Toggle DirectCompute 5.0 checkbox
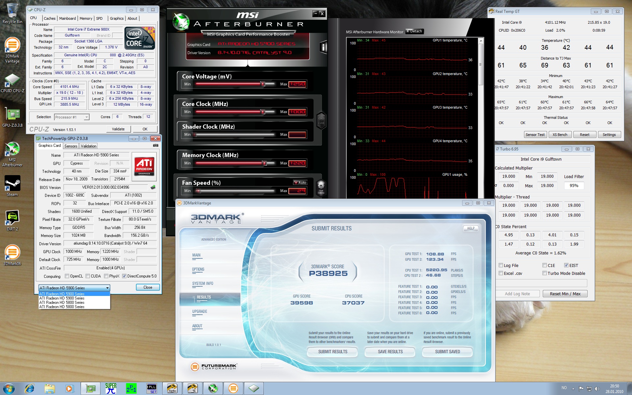 pyautogui.click(x=124, y=276)
